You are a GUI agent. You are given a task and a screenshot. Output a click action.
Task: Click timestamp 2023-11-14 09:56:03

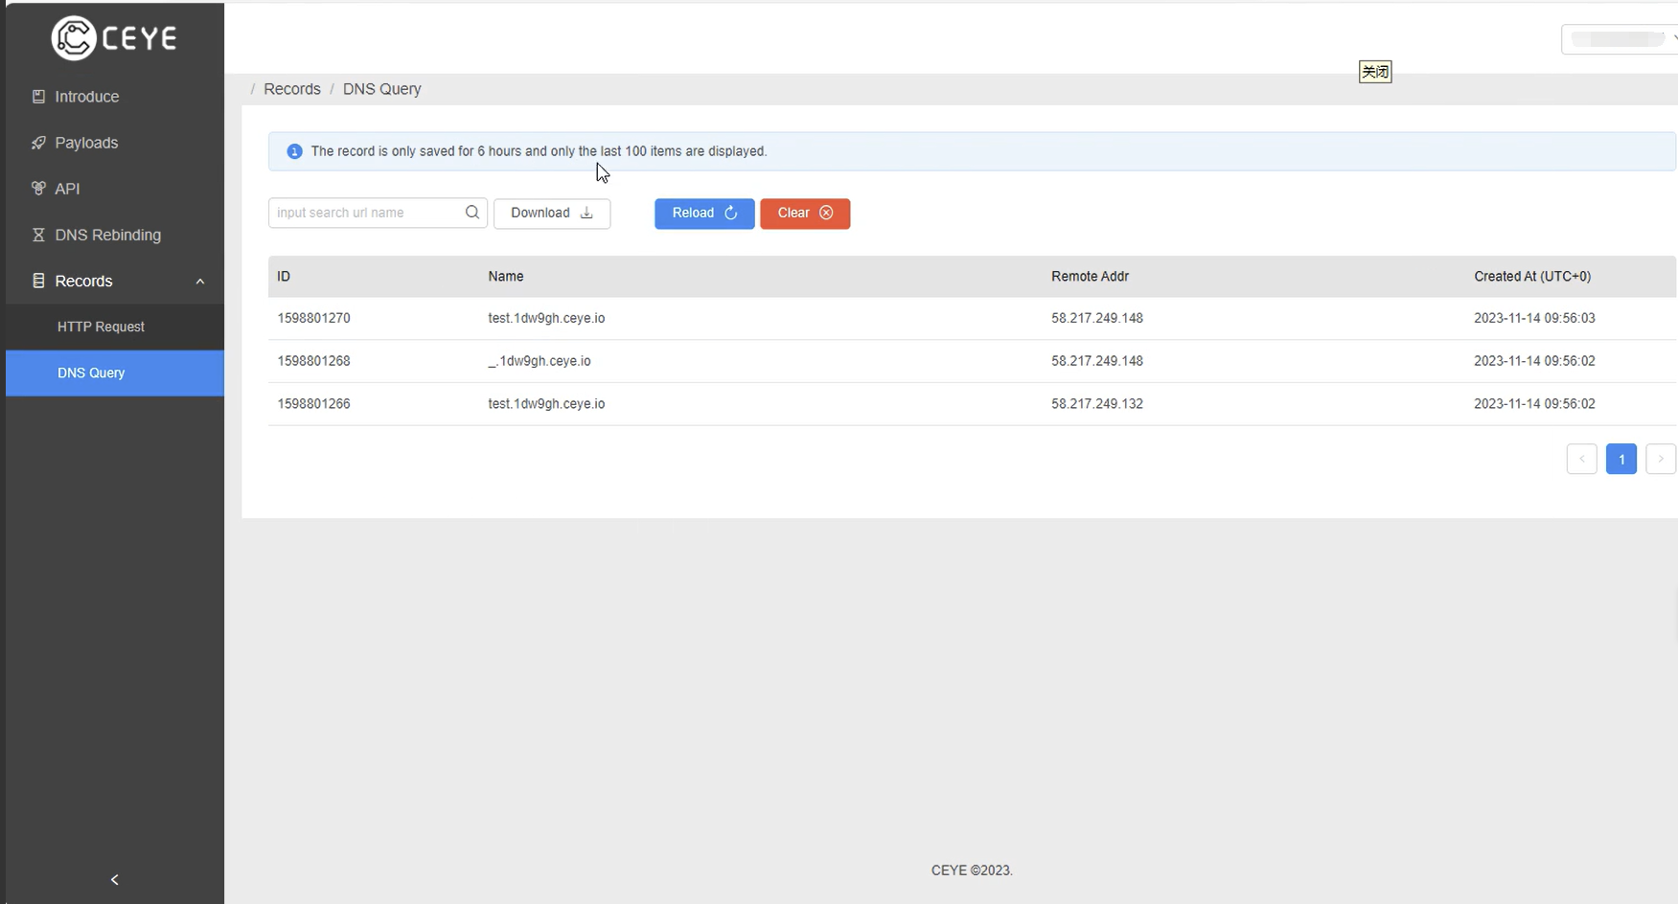(x=1534, y=318)
